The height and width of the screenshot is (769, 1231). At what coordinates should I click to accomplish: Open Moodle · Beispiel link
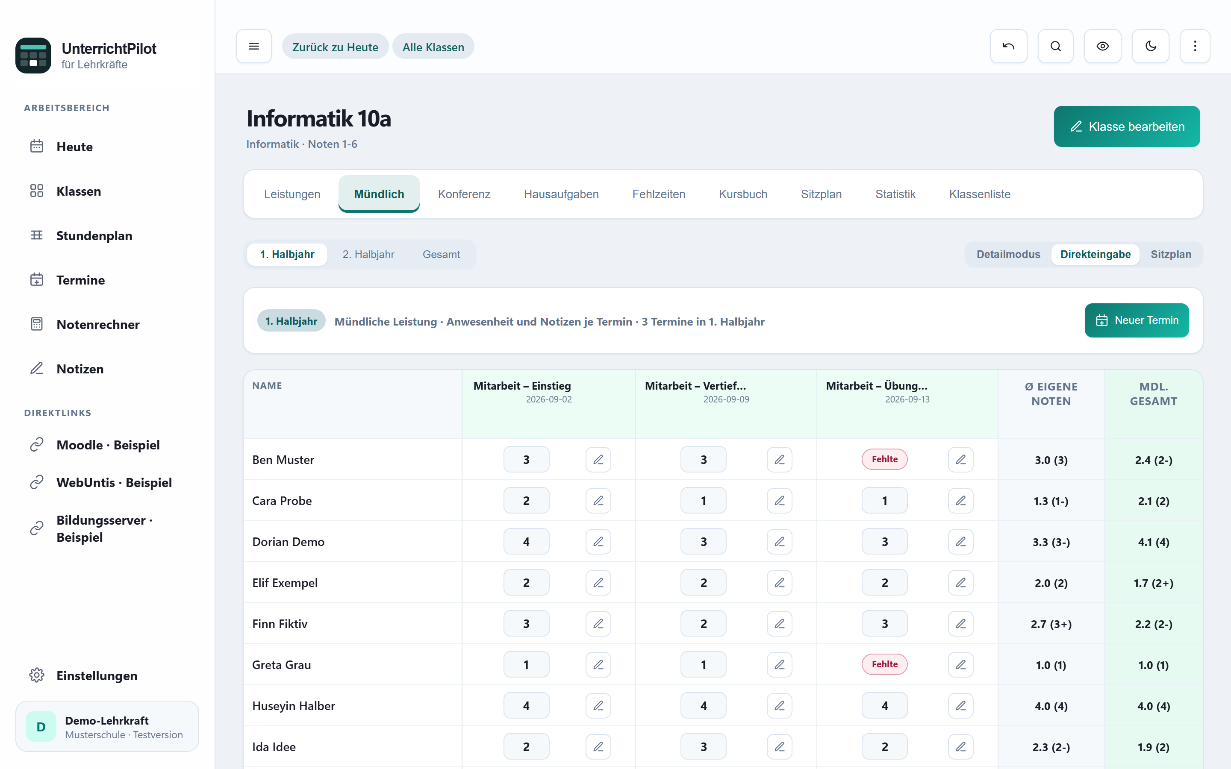(x=107, y=444)
